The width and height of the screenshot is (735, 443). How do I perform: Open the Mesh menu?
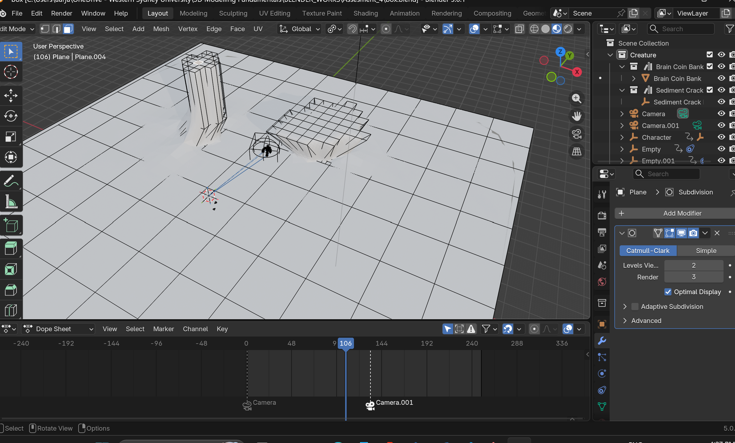click(x=161, y=29)
